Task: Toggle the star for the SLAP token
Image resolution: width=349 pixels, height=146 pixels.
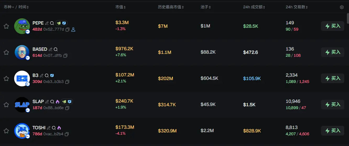Action: [x=6, y=105]
